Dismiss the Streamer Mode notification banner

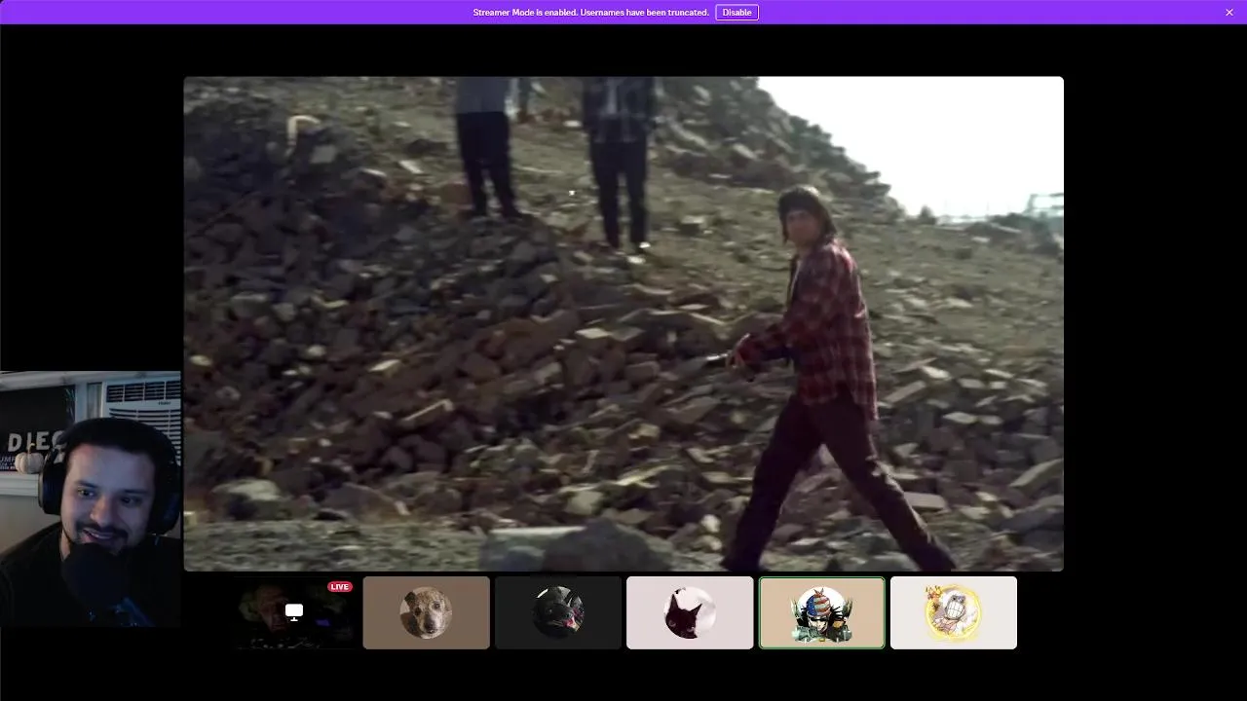(x=1229, y=13)
